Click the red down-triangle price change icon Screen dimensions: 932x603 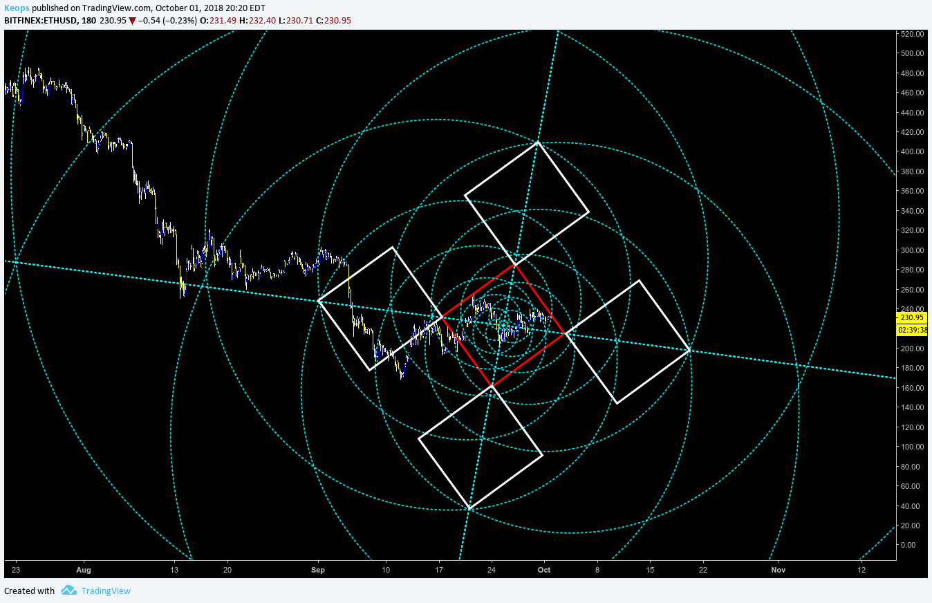[x=132, y=21]
